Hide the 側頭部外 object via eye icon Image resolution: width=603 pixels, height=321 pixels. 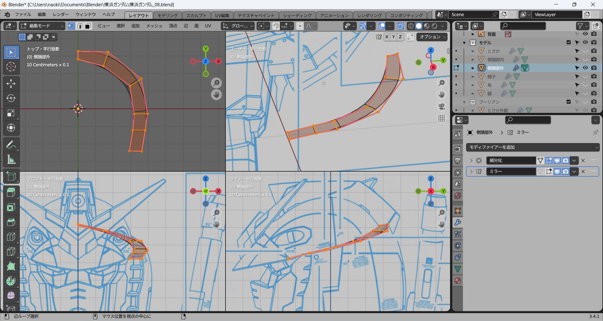coord(585,68)
